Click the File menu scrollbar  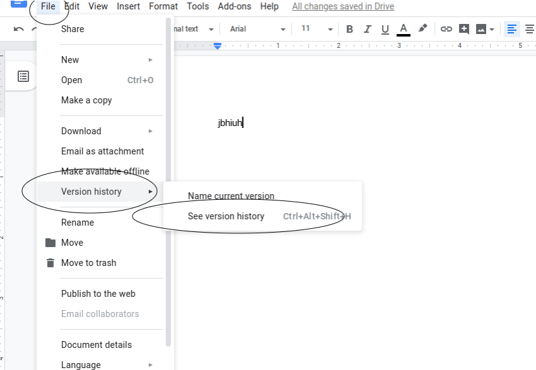click(168, 189)
